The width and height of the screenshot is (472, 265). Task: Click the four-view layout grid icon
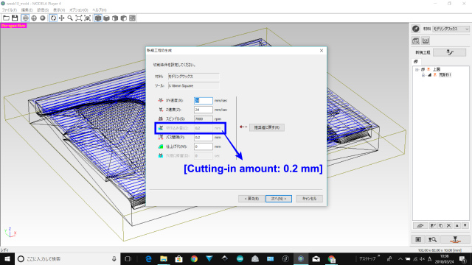(133, 18)
